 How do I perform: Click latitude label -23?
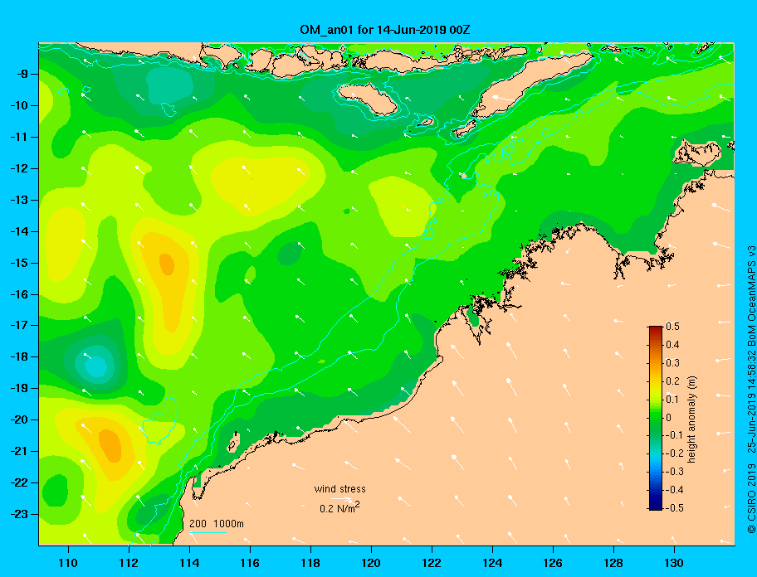19,514
